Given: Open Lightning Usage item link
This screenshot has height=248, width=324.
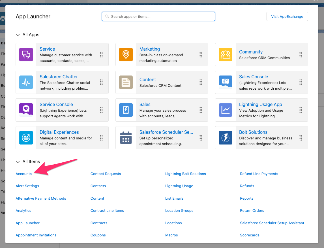Looking at the screenshot, I should point(179,186).
